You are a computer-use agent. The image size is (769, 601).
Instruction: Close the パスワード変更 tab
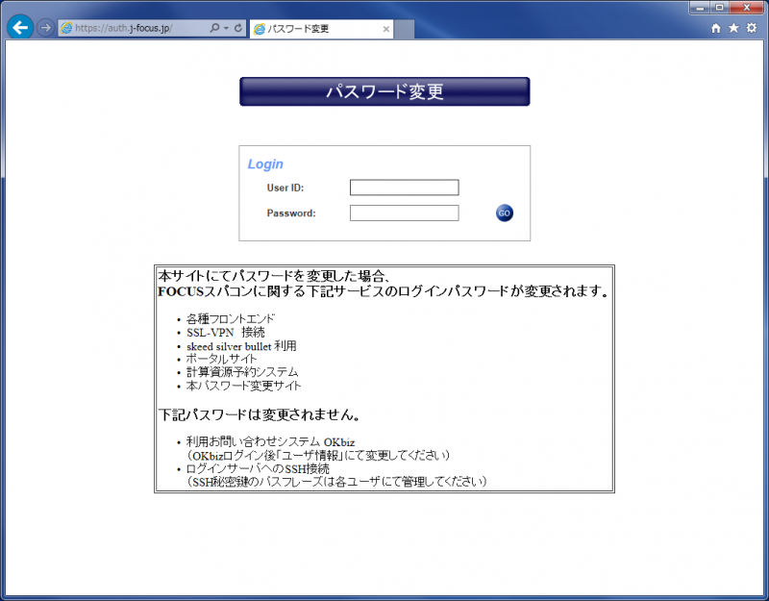[386, 29]
